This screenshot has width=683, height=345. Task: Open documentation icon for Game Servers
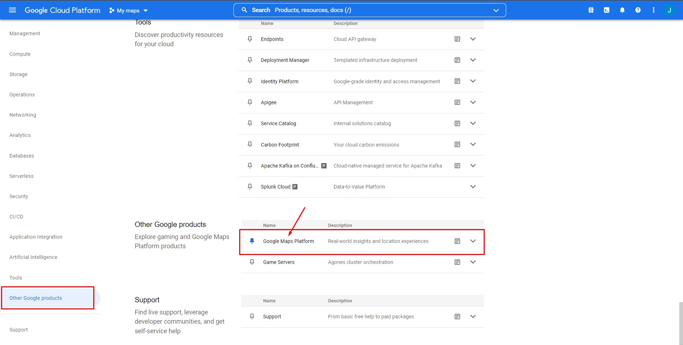coord(457,262)
